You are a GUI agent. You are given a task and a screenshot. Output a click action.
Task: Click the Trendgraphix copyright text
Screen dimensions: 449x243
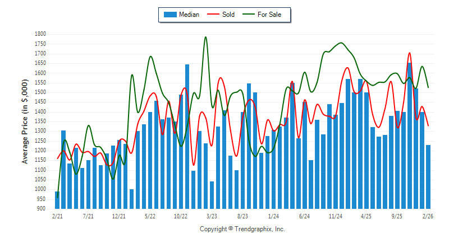click(242, 230)
